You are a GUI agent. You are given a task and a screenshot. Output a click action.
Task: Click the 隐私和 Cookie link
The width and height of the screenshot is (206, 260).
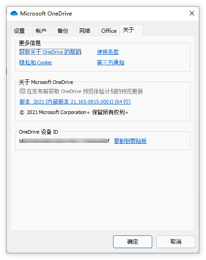click(x=36, y=62)
